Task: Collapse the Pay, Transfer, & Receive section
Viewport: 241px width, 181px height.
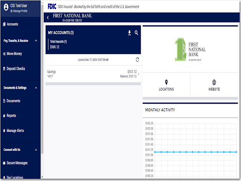Action: [x=36, y=41]
